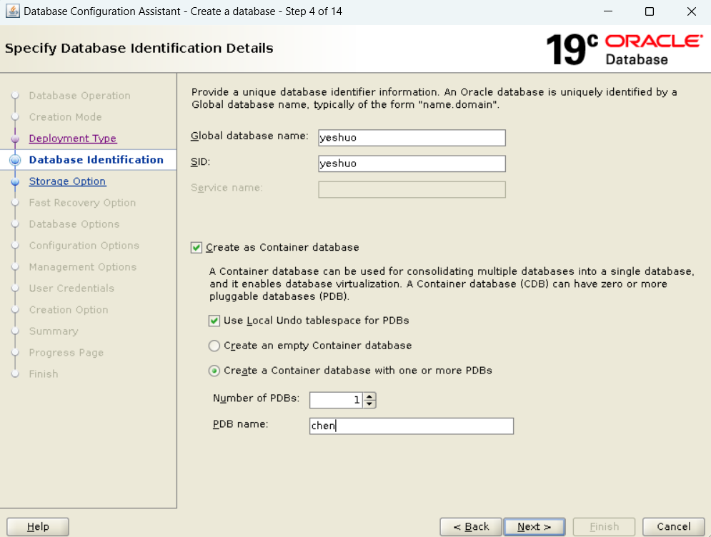This screenshot has width=711, height=537.
Task: Click the Database Identification step bullet icon
Action: point(15,160)
